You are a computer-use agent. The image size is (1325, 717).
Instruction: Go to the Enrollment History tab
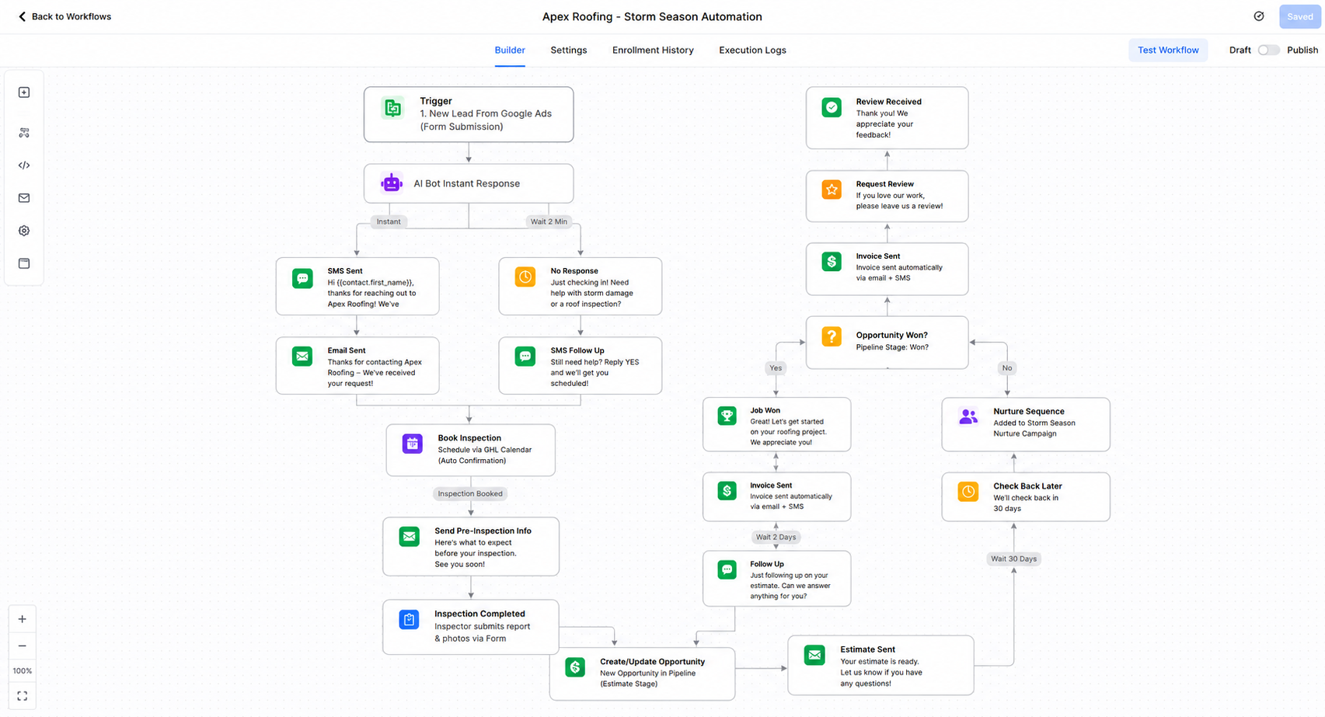coord(653,50)
